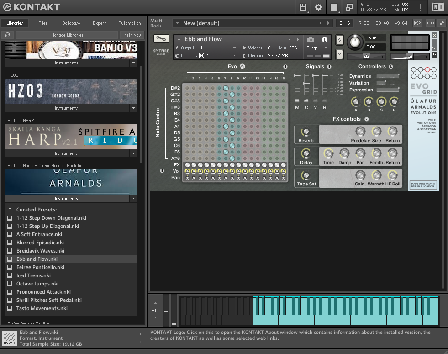Image resolution: width=448 pixels, height=354 pixels.
Task: Open instrument edit mode with the wrench icon
Action: 161,39
